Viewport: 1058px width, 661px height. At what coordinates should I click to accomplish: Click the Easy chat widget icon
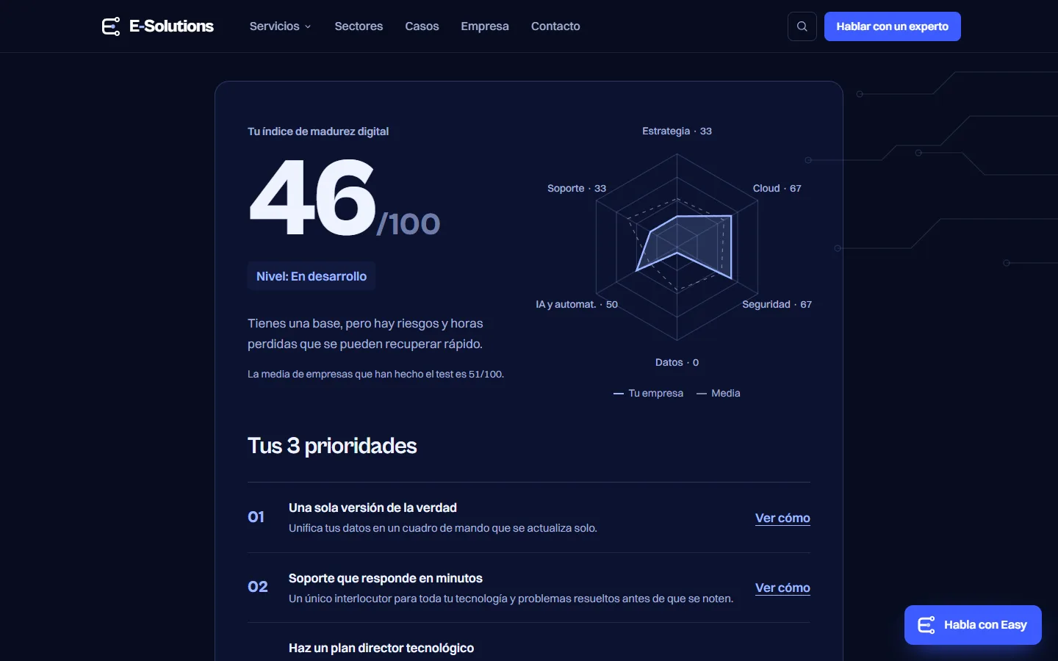click(926, 625)
